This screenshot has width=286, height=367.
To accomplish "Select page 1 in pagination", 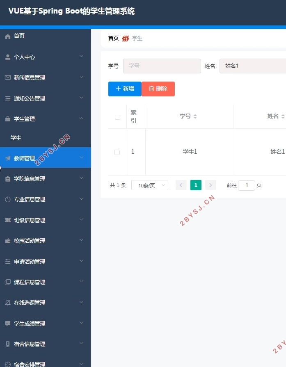I will tap(196, 185).
